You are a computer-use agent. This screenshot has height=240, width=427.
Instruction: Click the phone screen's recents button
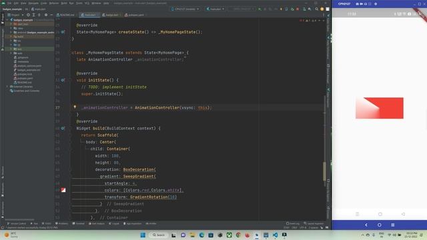pos(358,214)
